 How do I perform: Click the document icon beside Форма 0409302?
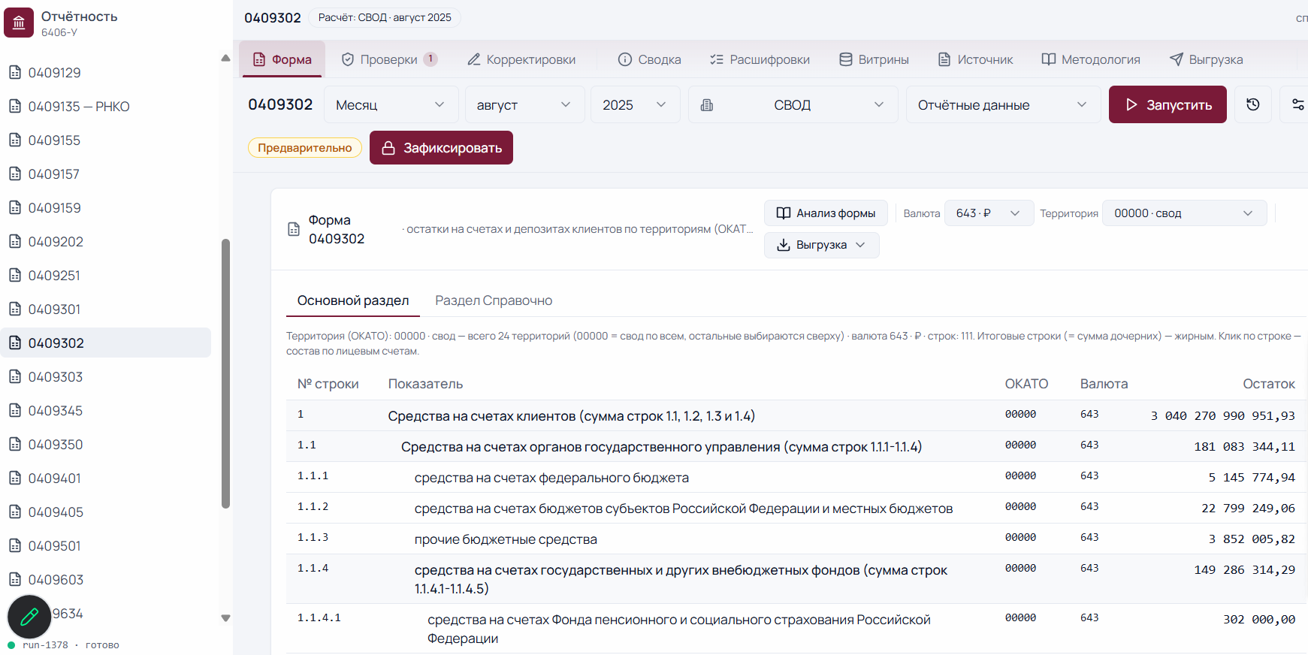tap(294, 229)
